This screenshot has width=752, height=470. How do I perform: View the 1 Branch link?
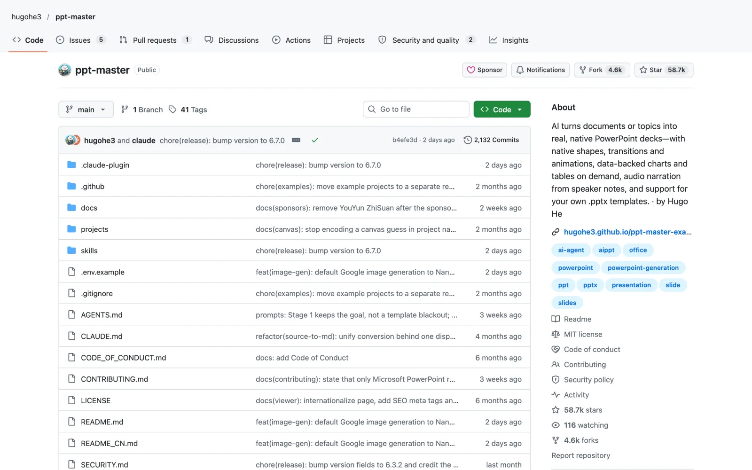142,110
